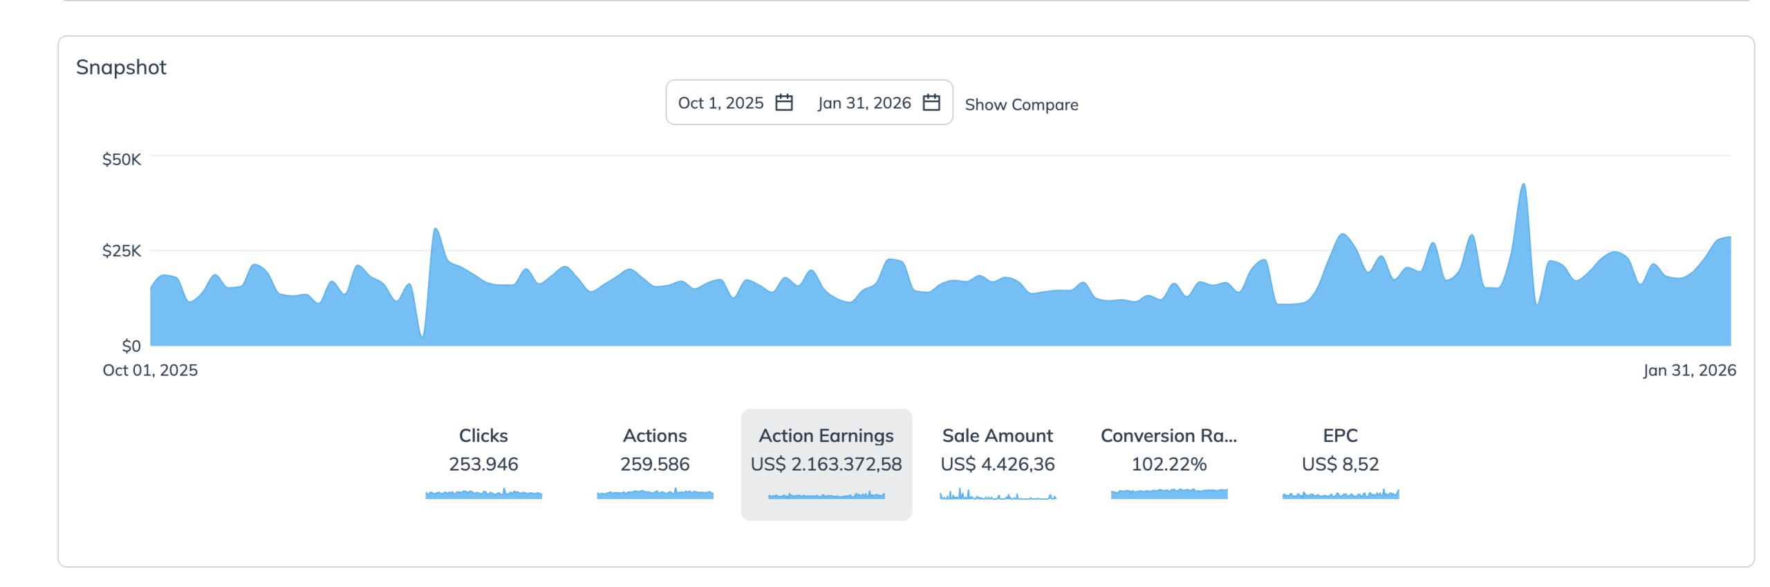Image resolution: width=1770 pixels, height=587 pixels.
Task: Click the Sale Amount sparkline graph
Action: coord(997,494)
